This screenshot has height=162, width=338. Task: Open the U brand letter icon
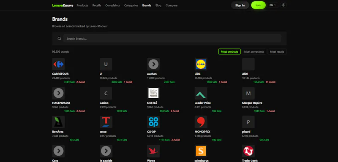pos(106,64)
